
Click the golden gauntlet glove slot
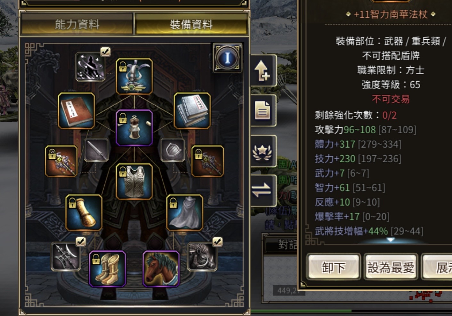click(x=84, y=213)
